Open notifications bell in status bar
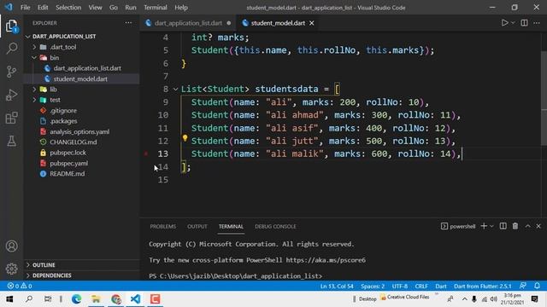Screen dimensions: 547x307 tap(537, 286)
